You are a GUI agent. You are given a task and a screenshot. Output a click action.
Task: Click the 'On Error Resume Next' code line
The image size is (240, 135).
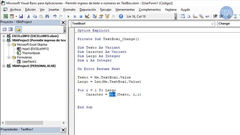click(99, 69)
